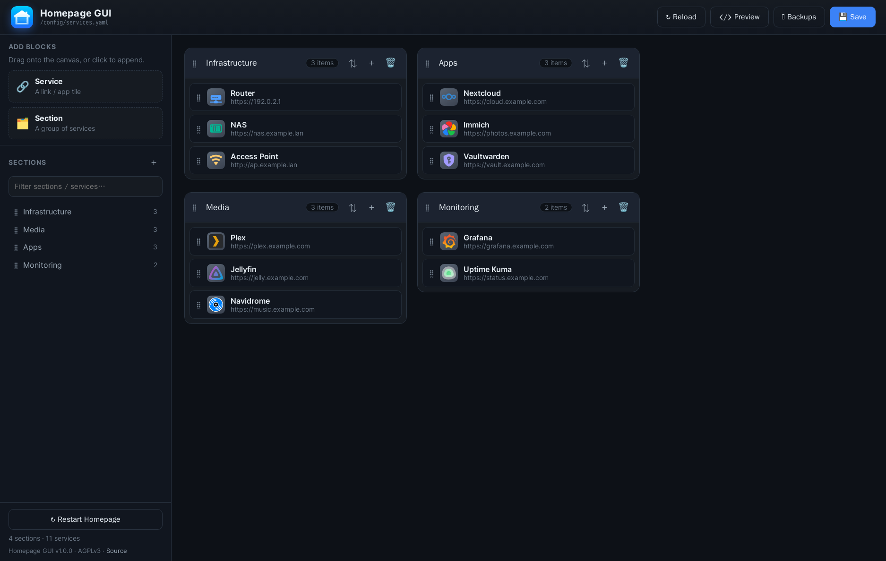Focus the Filter sections / services field

(x=86, y=187)
